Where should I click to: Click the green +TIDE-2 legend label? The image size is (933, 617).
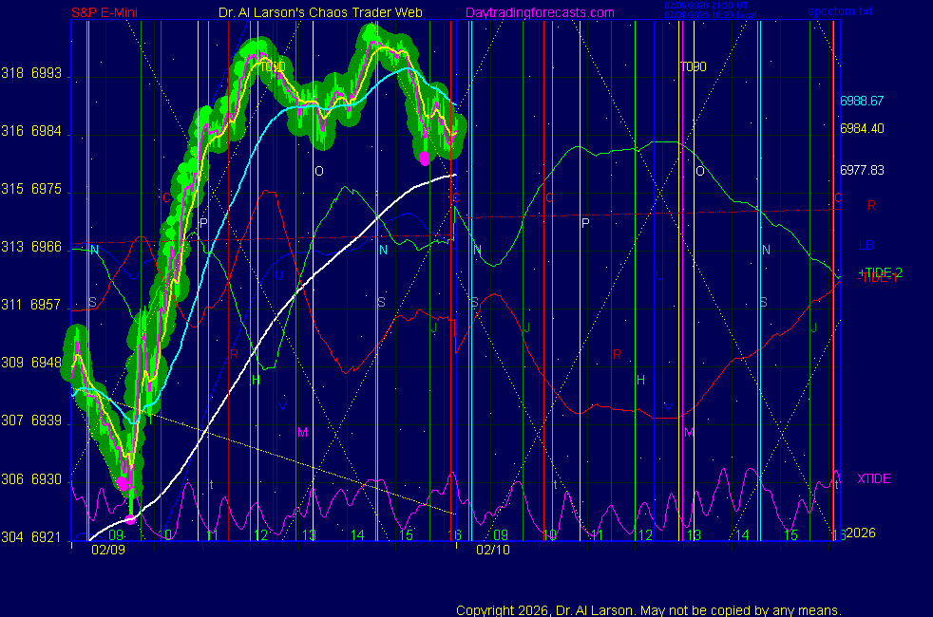click(880, 271)
